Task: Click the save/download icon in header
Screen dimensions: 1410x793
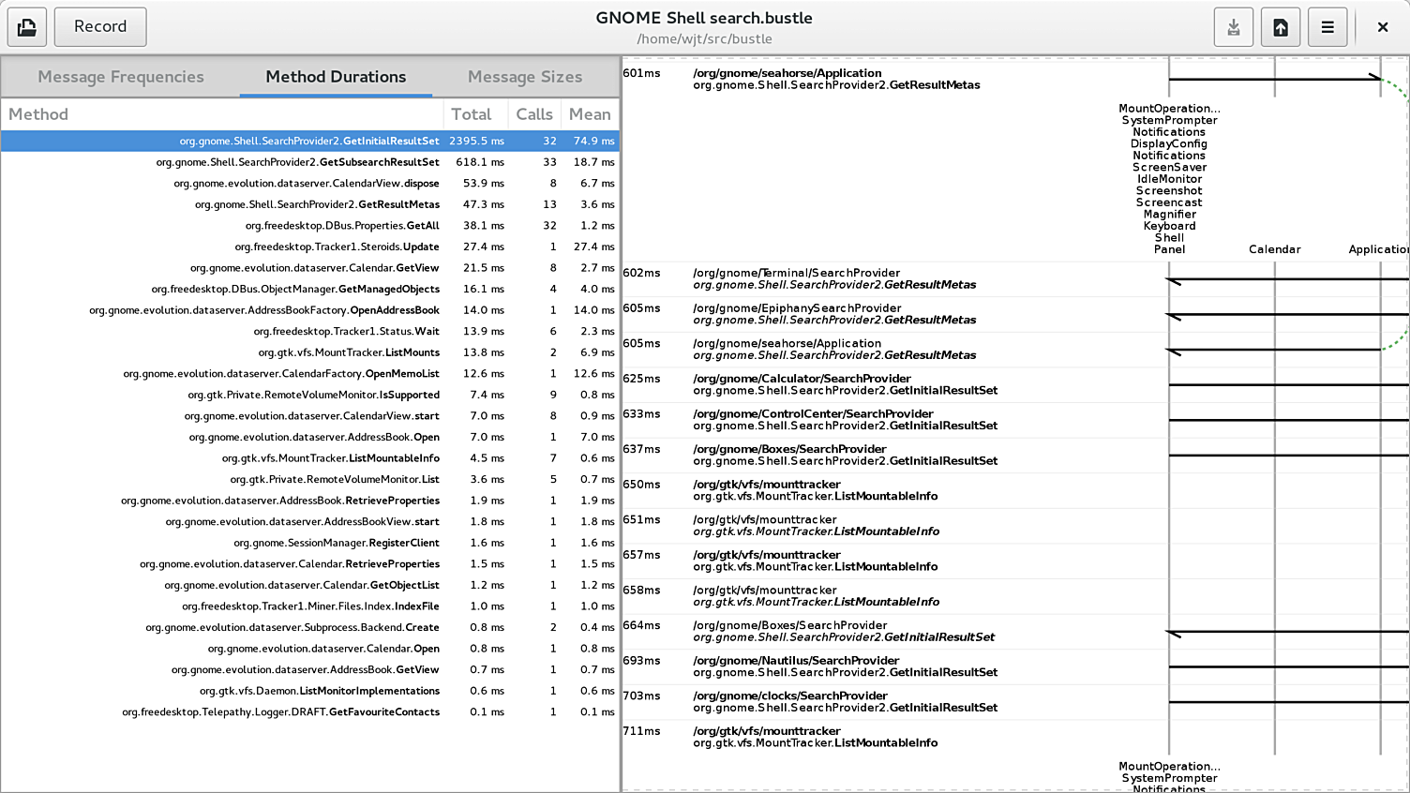Action: pos(1233,26)
